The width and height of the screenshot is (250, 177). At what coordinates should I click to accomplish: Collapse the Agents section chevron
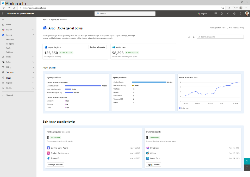33,35
